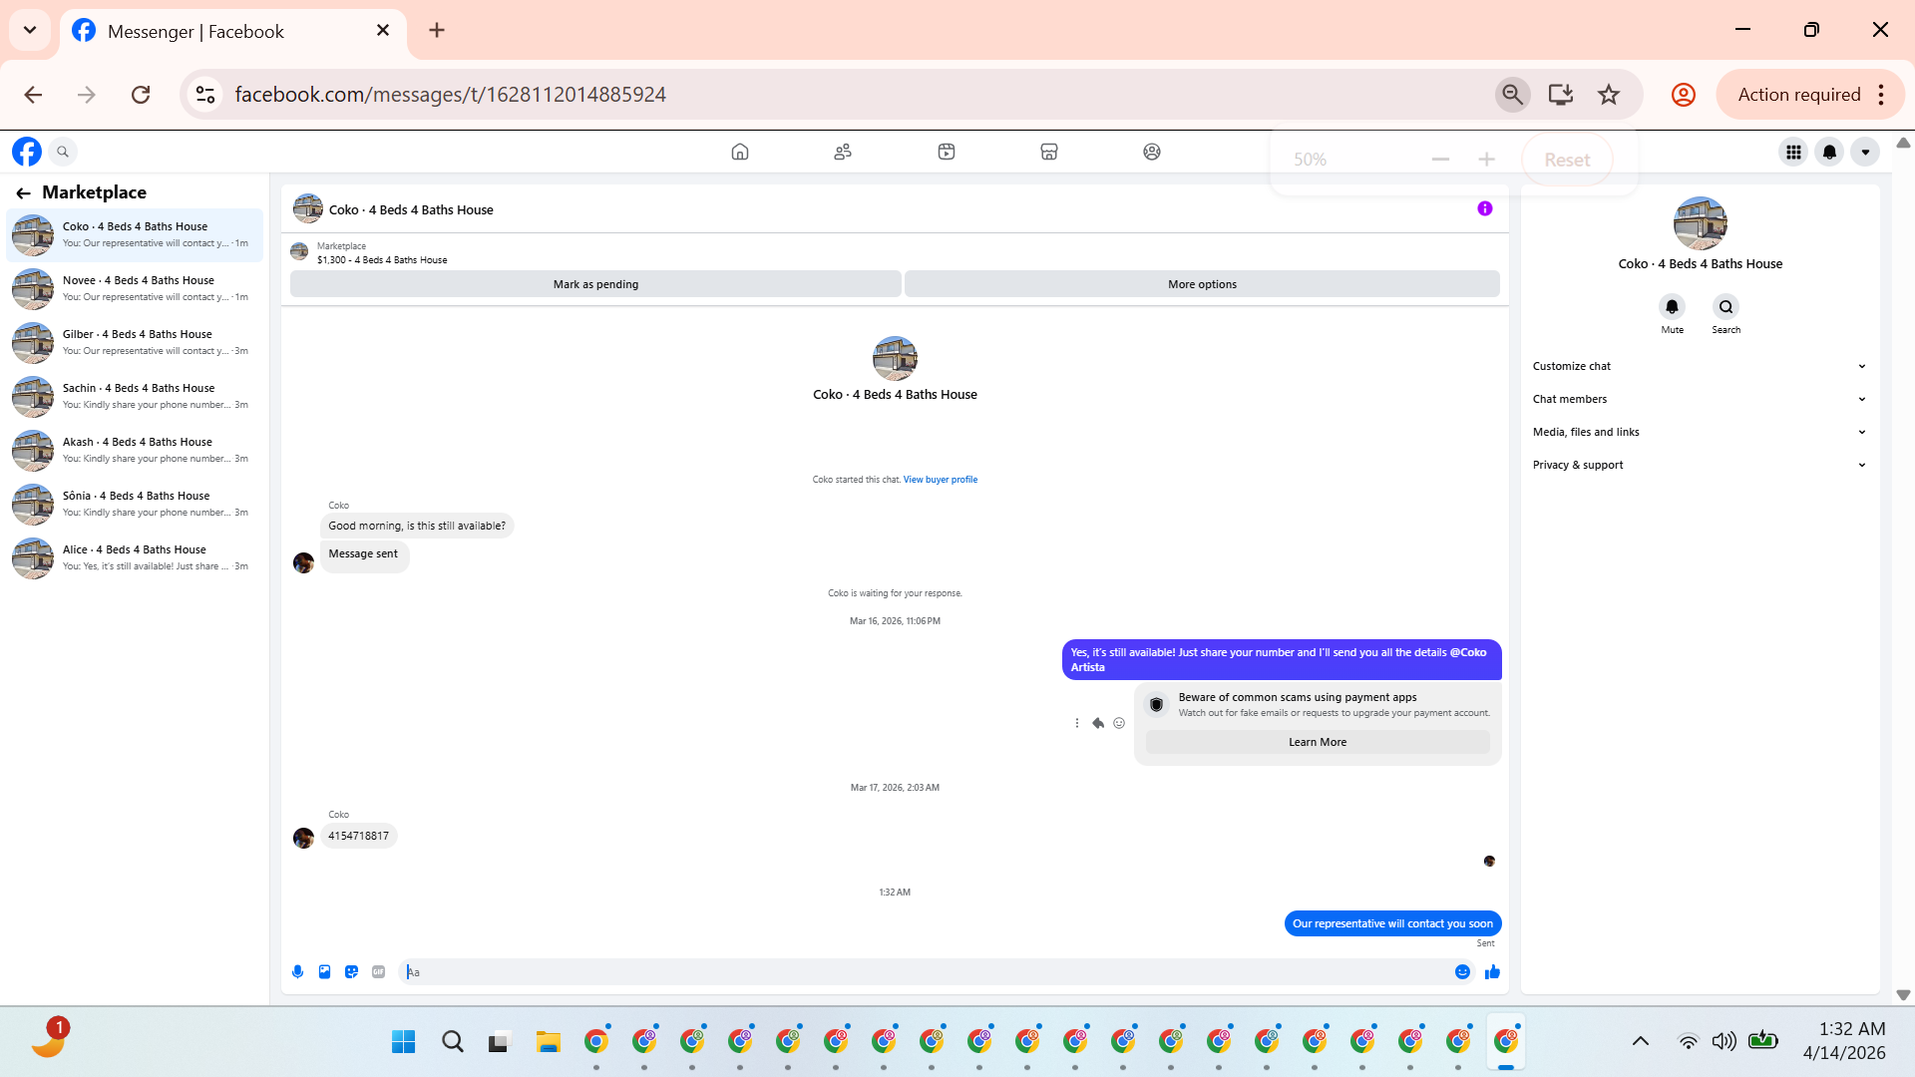Open the Facebook Home icon
1915x1077 pixels.
[739, 152]
